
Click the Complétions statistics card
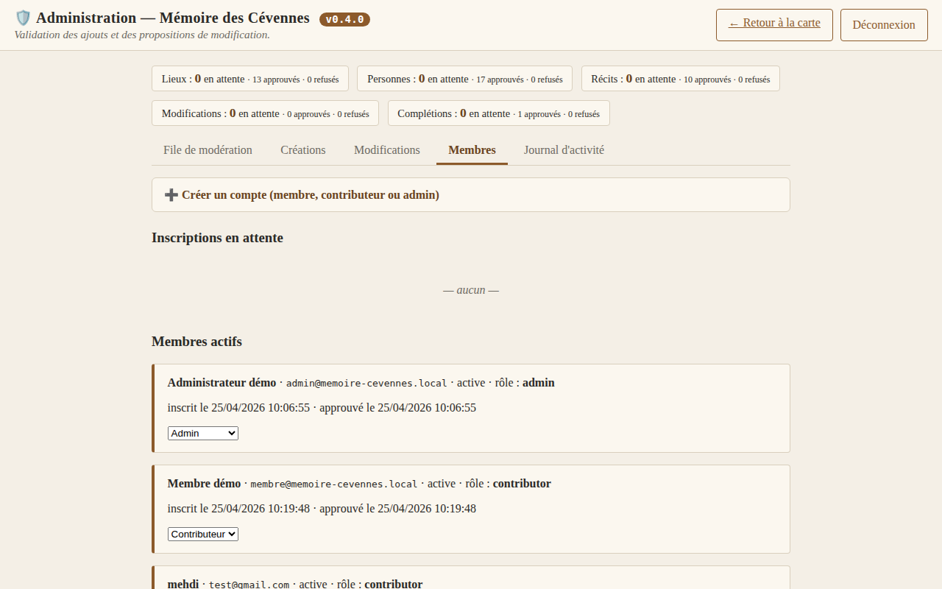pyautogui.click(x=498, y=113)
